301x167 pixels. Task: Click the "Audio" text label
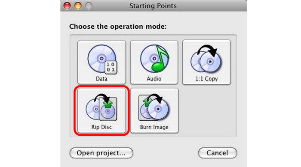pyautogui.click(x=154, y=79)
